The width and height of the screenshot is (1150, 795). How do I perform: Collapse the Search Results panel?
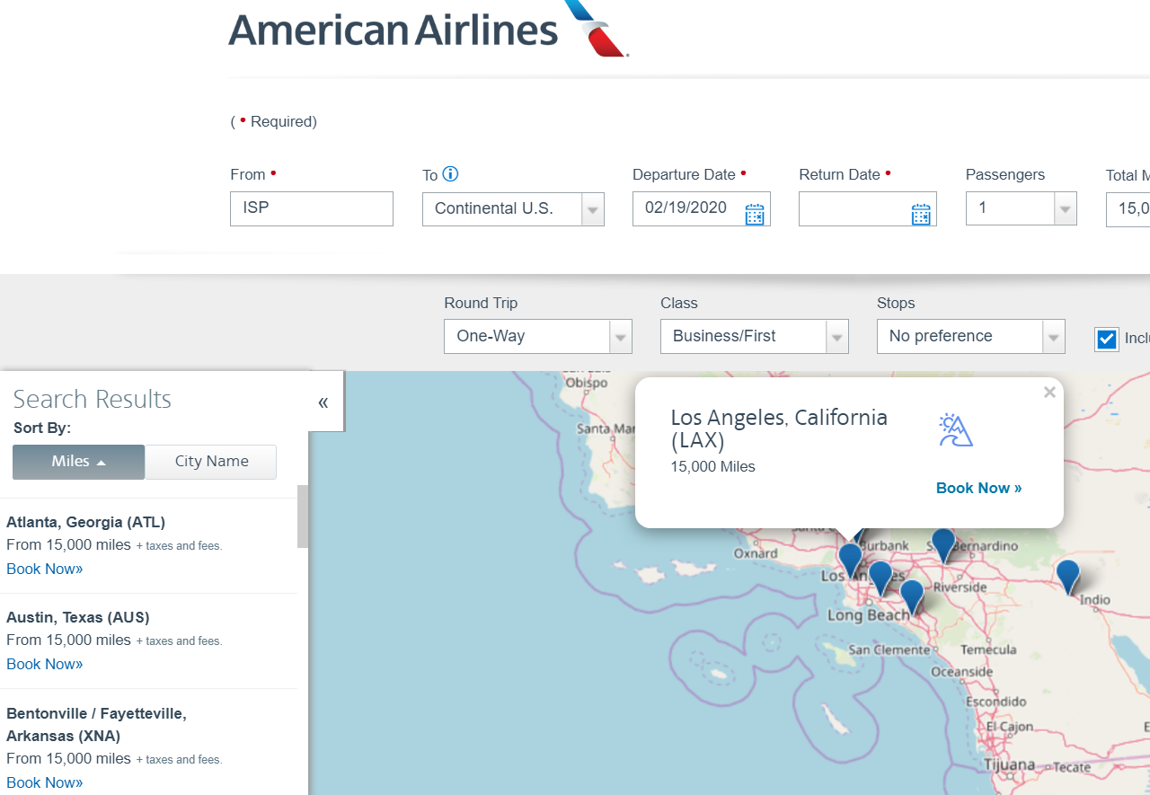tap(323, 402)
